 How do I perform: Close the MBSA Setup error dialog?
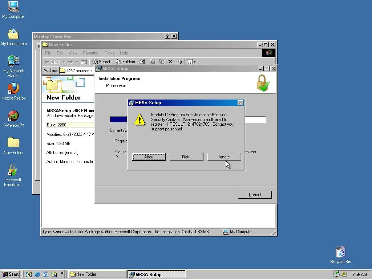click(x=240, y=103)
